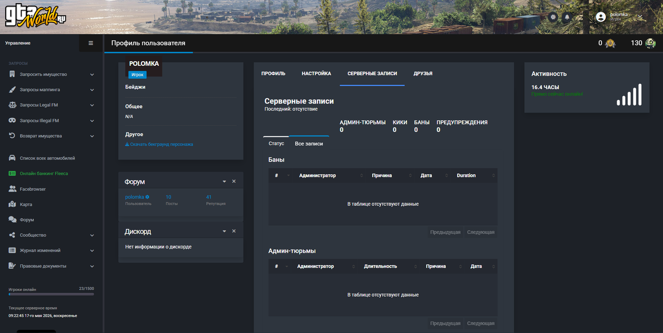This screenshot has height=333, width=663.
Task: Switch to the Настройка tab
Action: pyautogui.click(x=316, y=74)
